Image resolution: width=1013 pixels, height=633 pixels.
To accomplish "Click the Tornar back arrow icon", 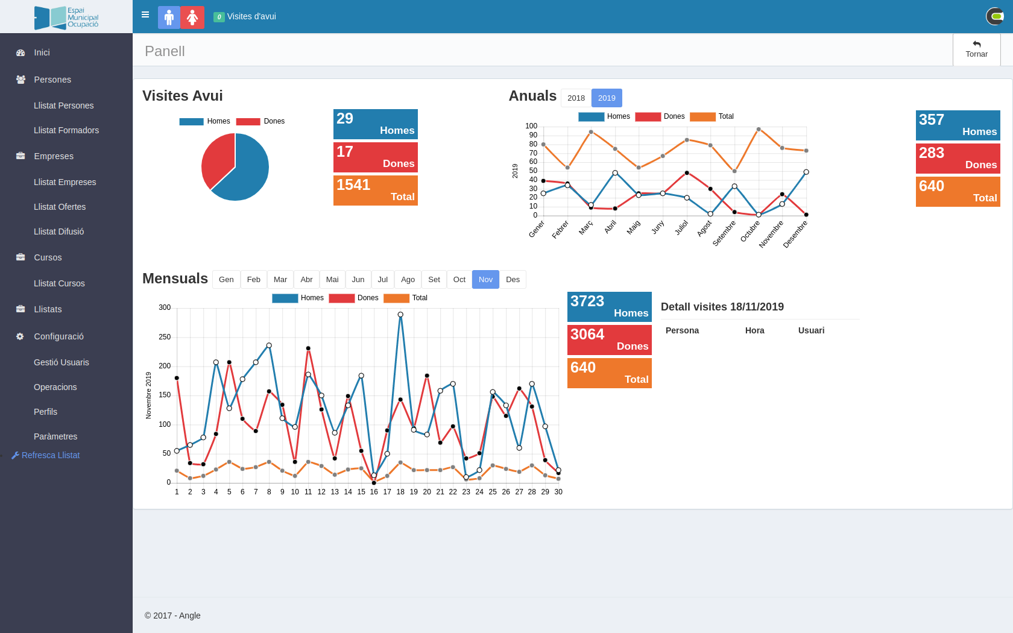I will click(977, 44).
